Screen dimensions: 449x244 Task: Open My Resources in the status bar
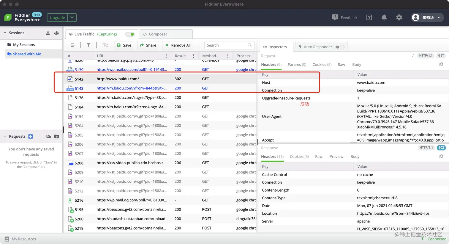[21, 239]
